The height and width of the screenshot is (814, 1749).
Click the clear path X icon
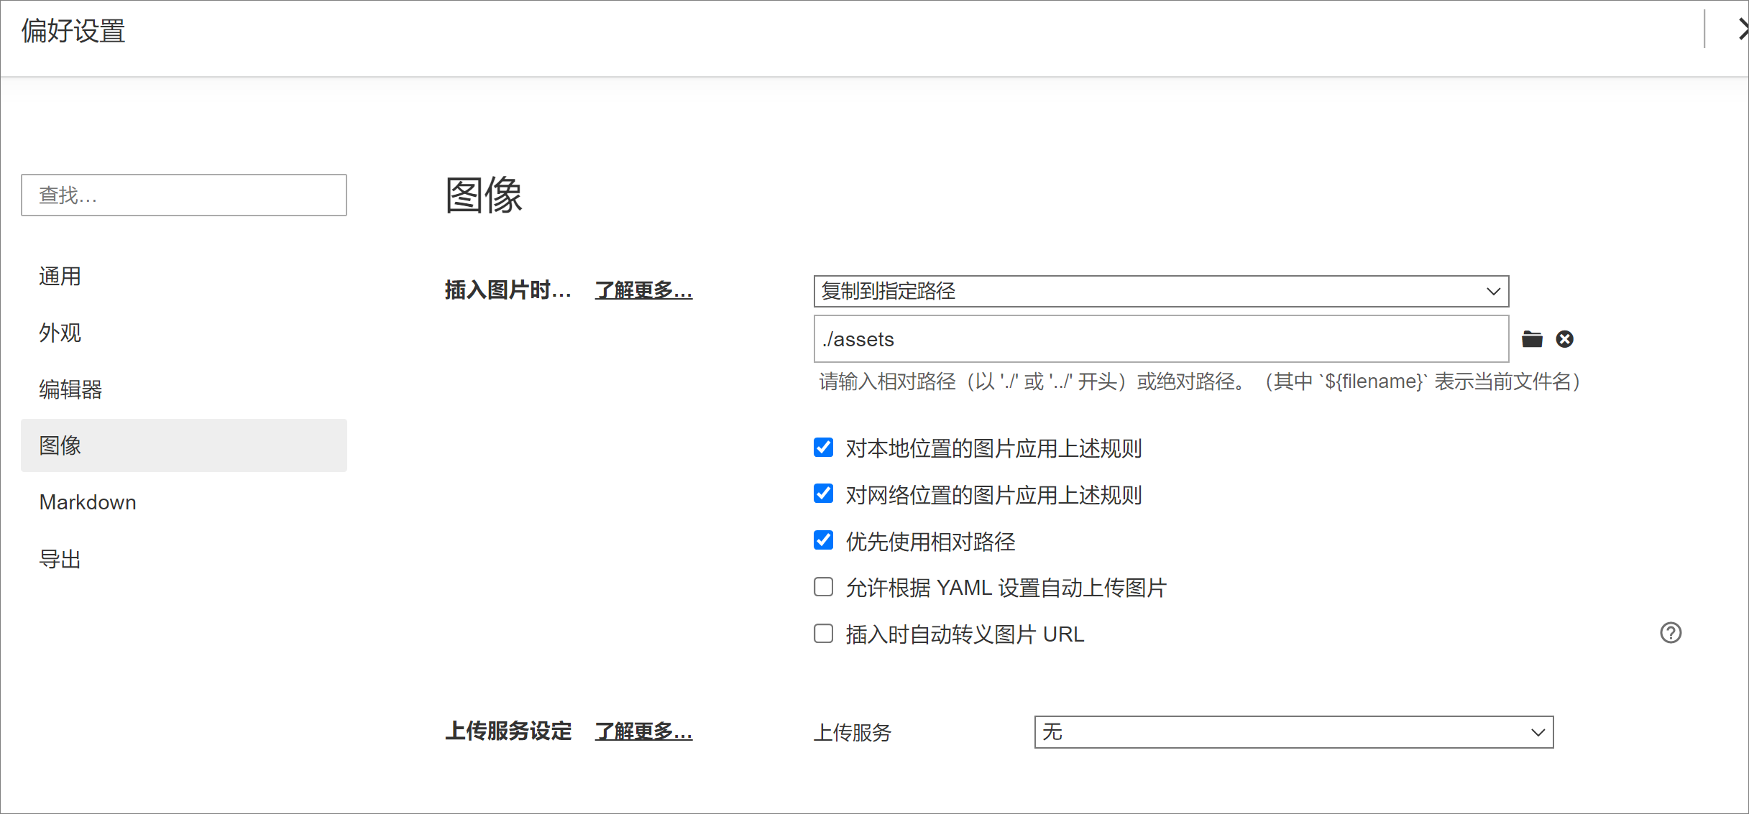point(1564,339)
